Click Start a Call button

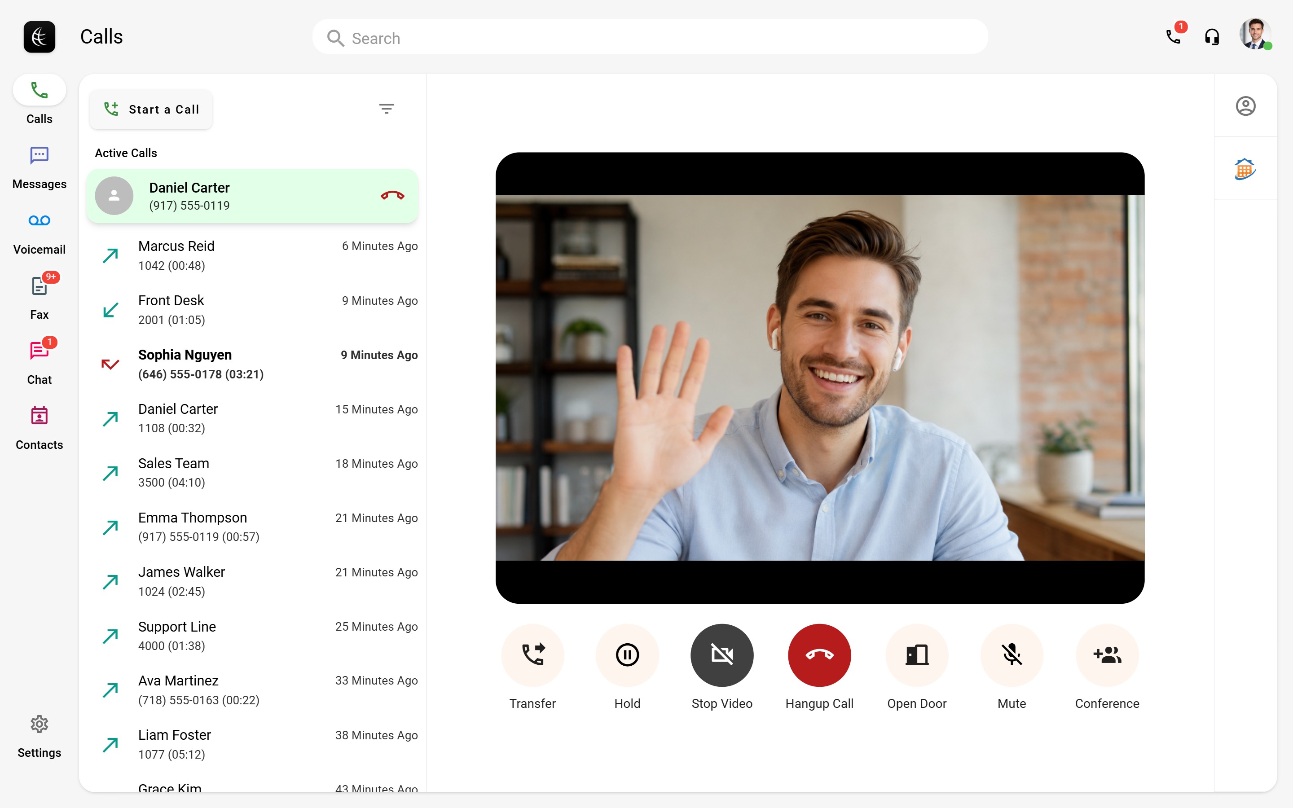click(x=151, y=109)
